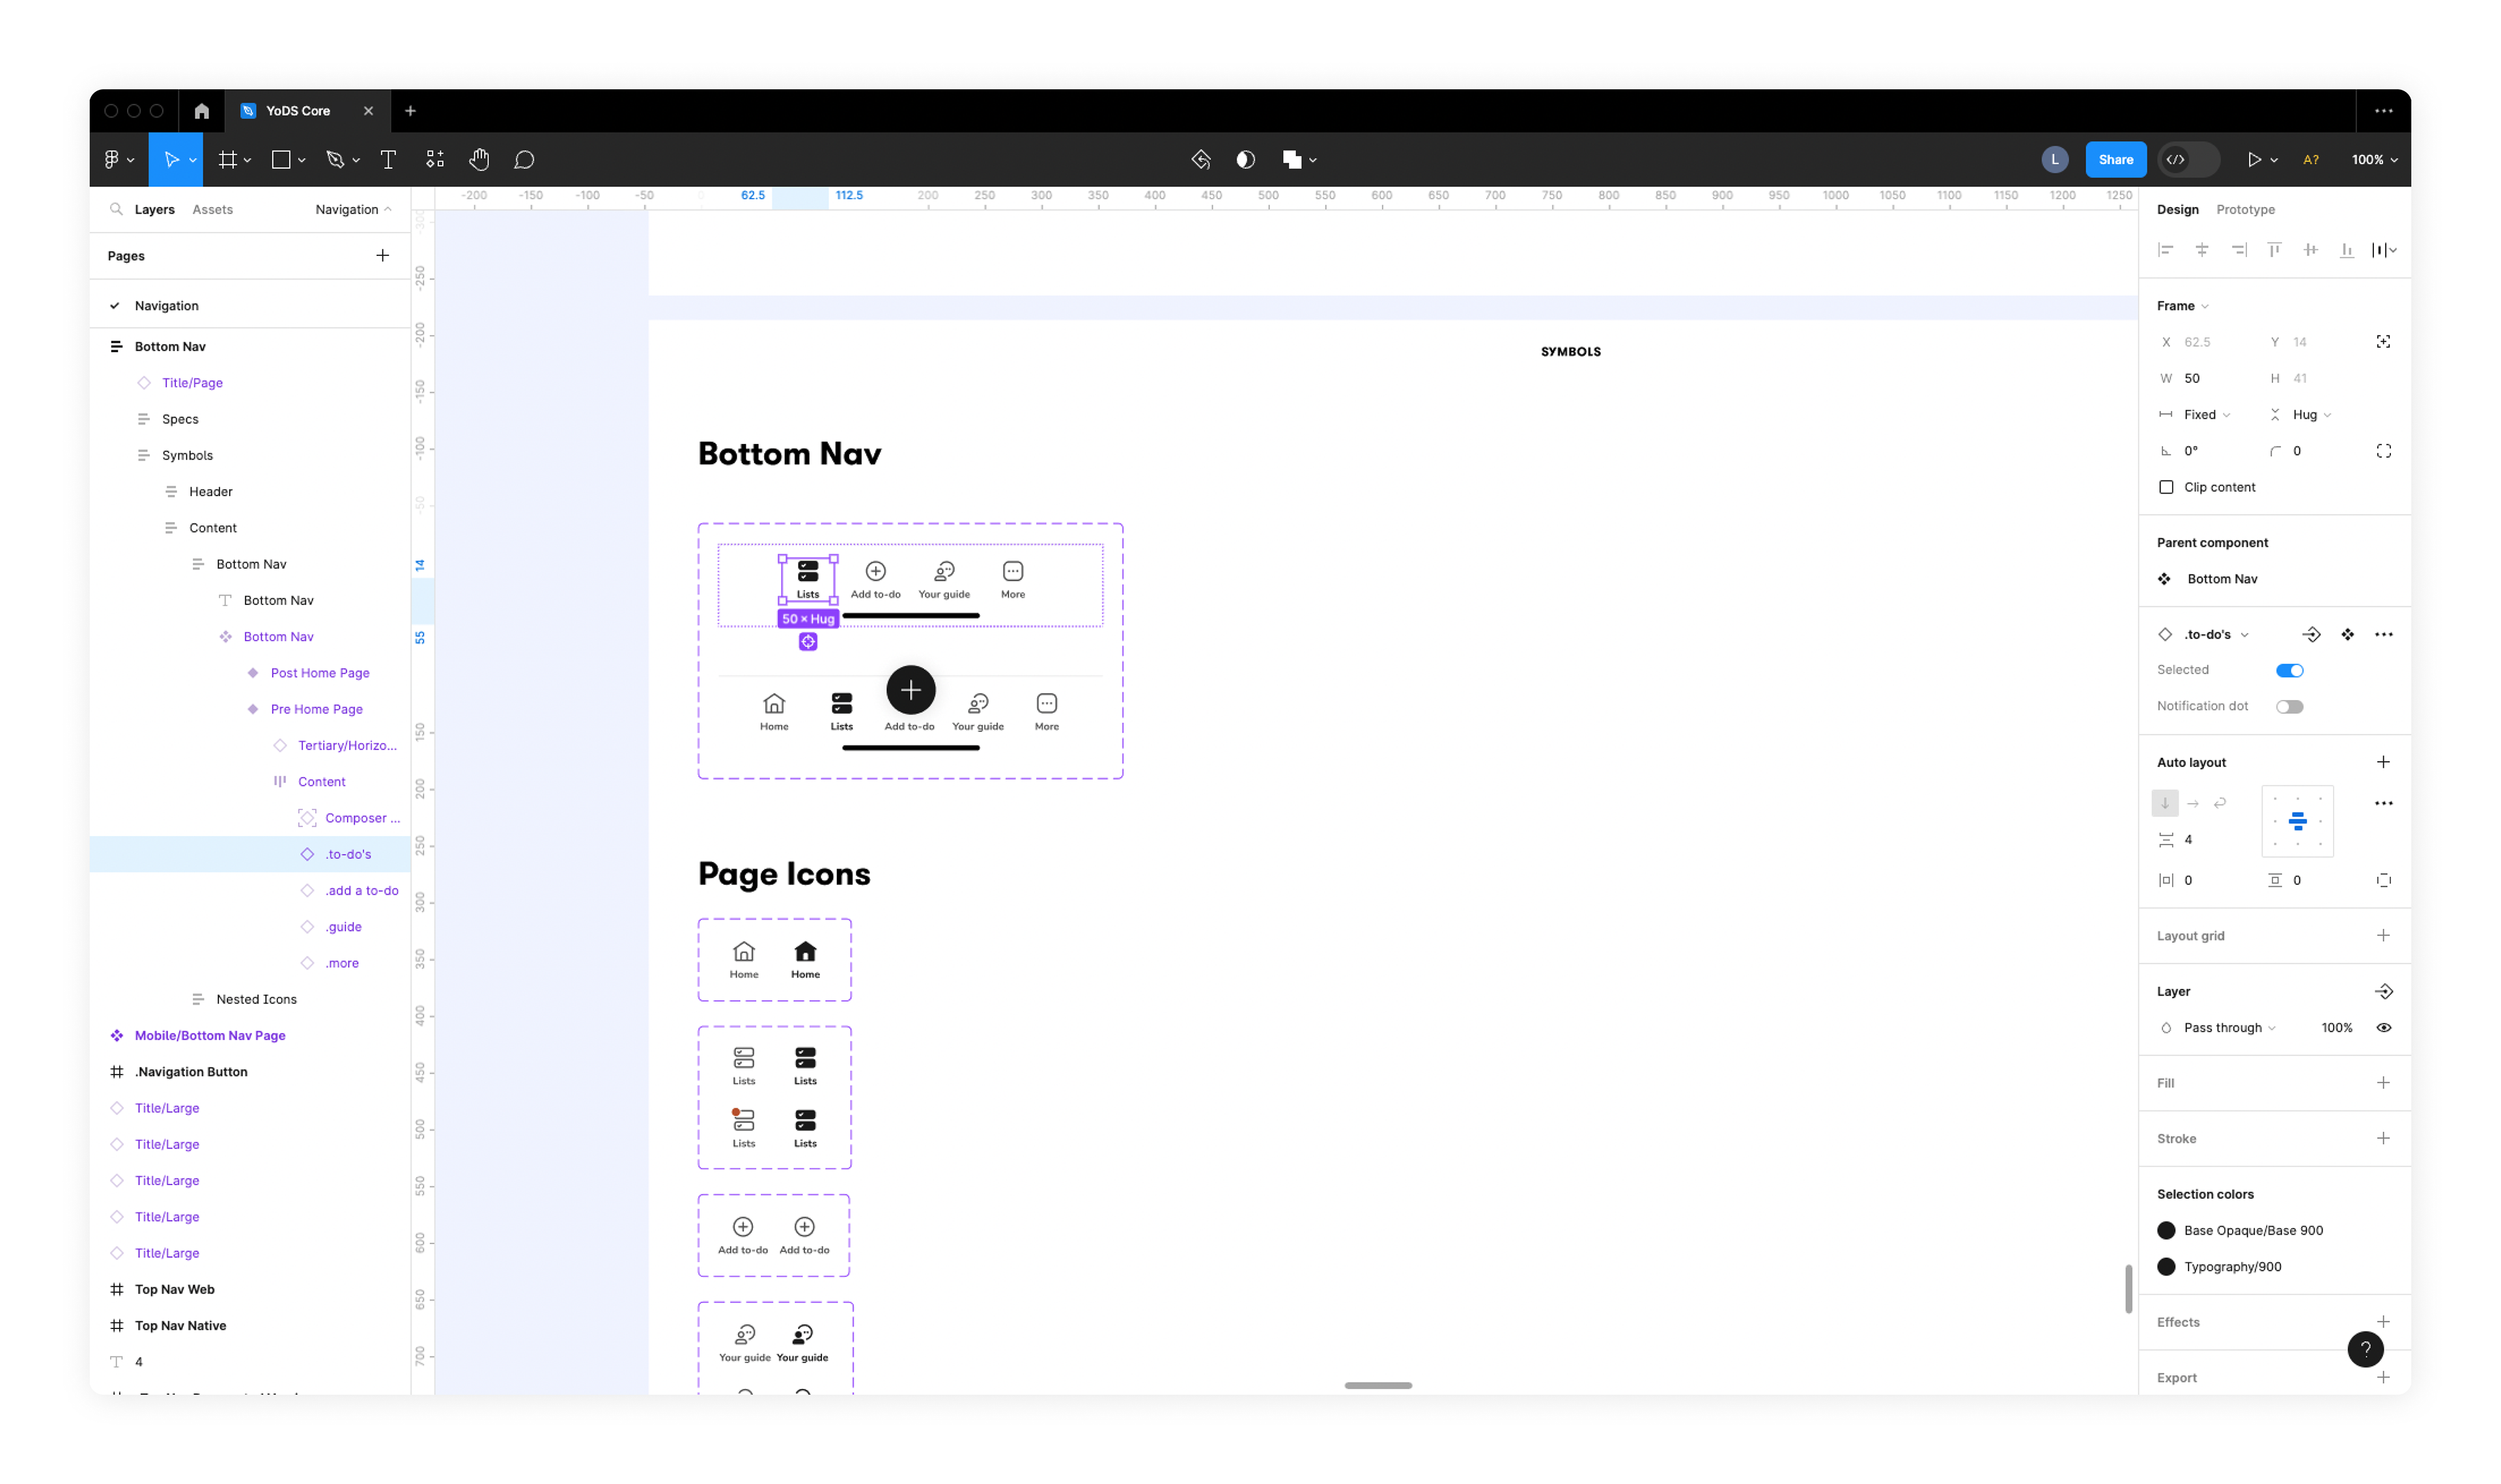Switch to the Prototype tab
2501x1484 pixels.
2245,210
